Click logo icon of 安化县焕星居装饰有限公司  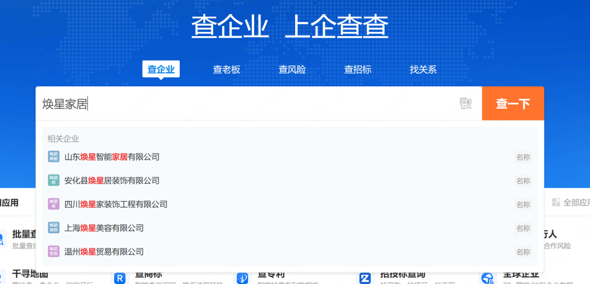click(x=54, y=180)
